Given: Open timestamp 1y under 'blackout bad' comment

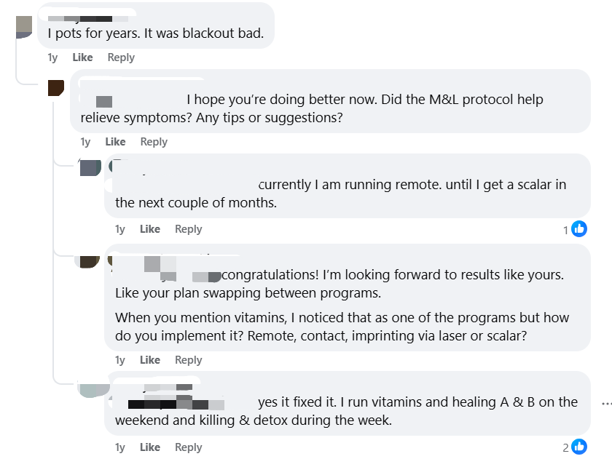Looking at the screenshot, I should [52, 57].
